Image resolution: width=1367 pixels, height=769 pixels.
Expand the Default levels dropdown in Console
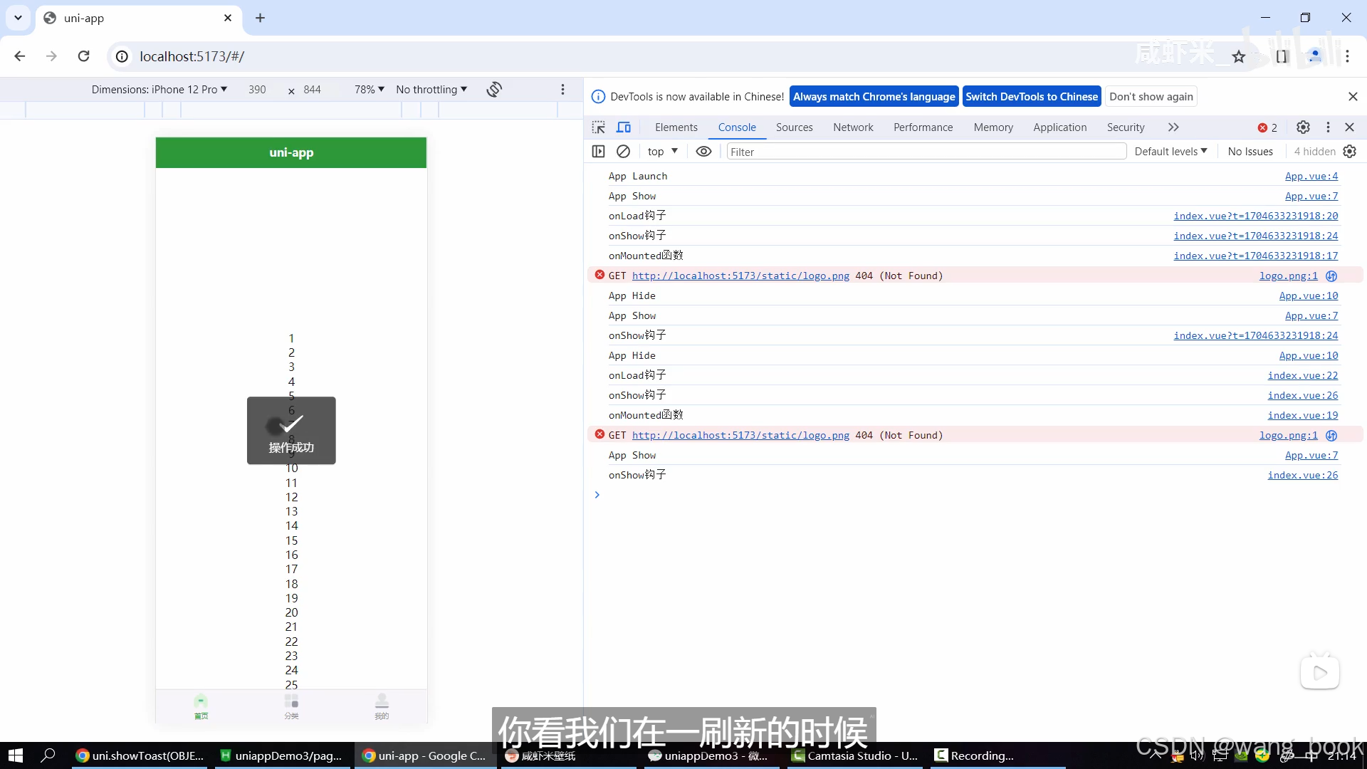(1169, 151)
